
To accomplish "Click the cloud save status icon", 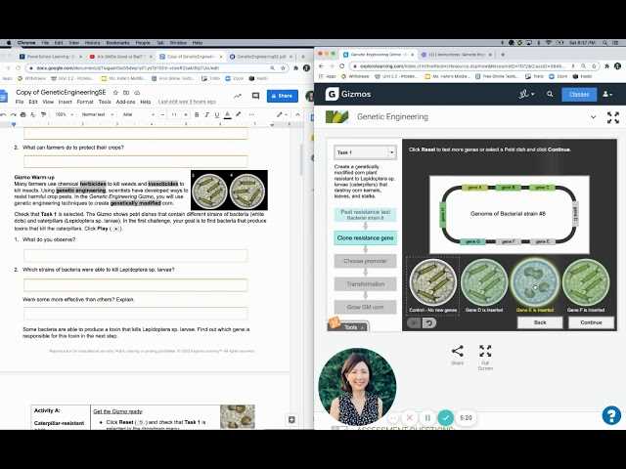I will (x=137, y=92).
